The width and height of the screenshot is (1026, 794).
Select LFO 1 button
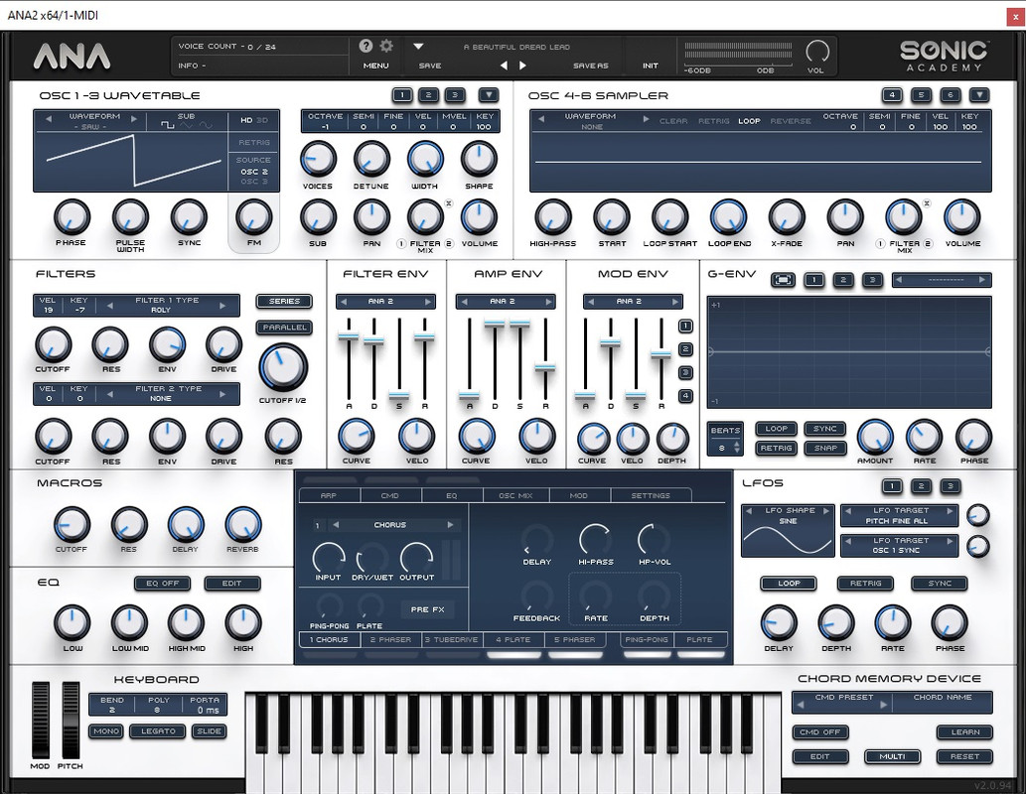tap(892, 486)
